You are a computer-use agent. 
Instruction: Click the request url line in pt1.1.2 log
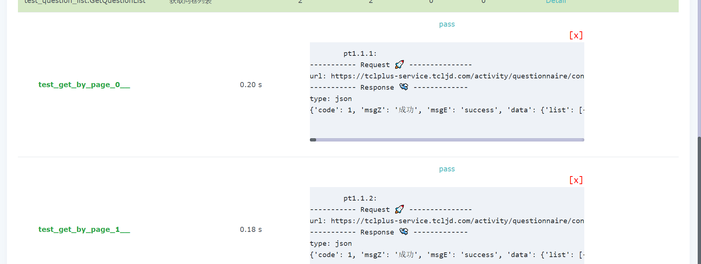click(x=447, y=221)
